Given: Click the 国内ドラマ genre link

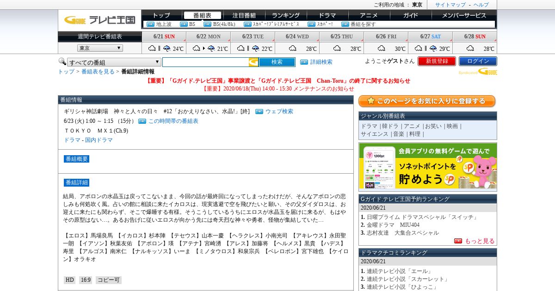Looking at the screenshot, I should (x=99, y=140).
